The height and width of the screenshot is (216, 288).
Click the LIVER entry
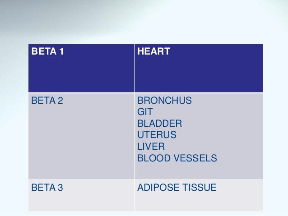tap(151, 146)
